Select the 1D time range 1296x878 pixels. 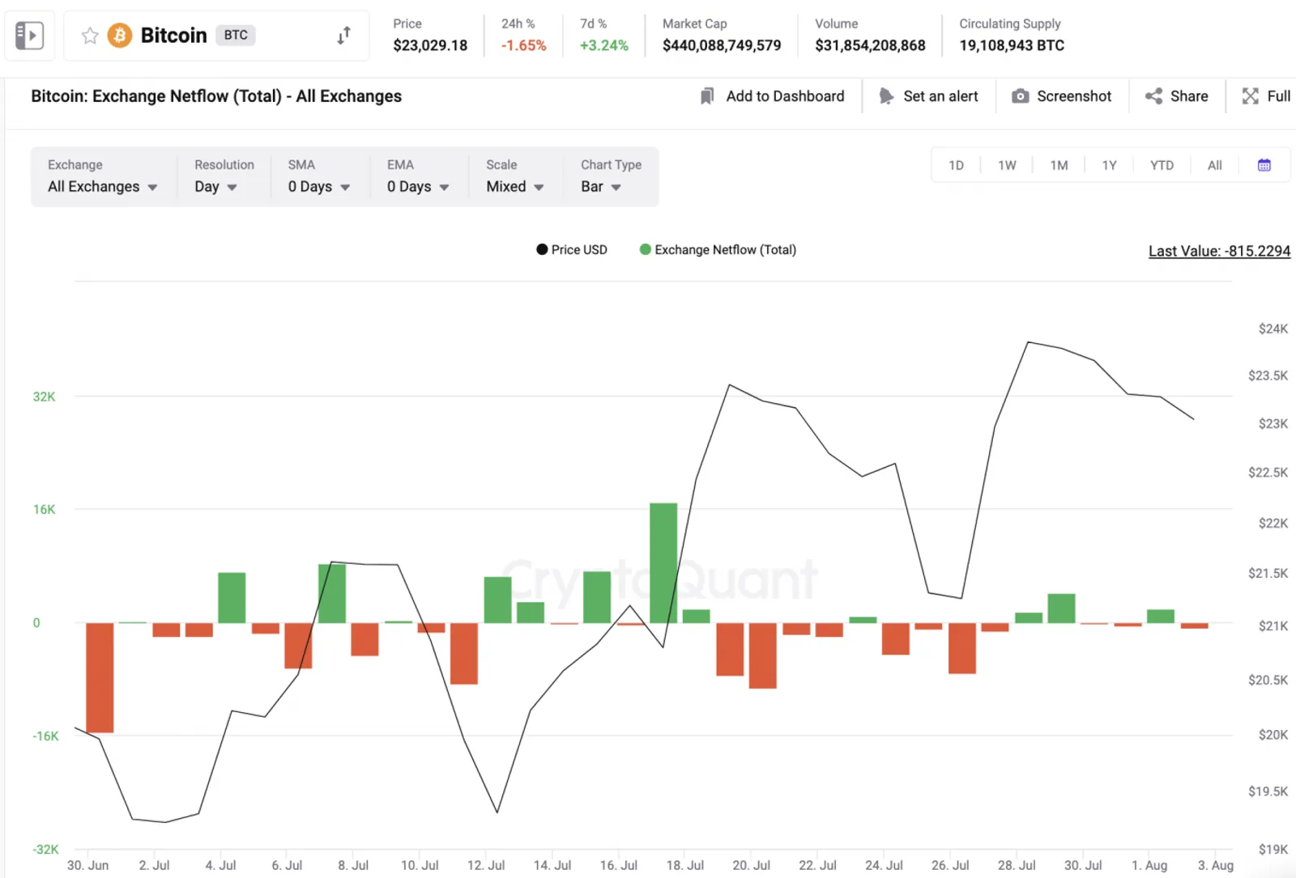pyautogui.click(x=957, y=165)
